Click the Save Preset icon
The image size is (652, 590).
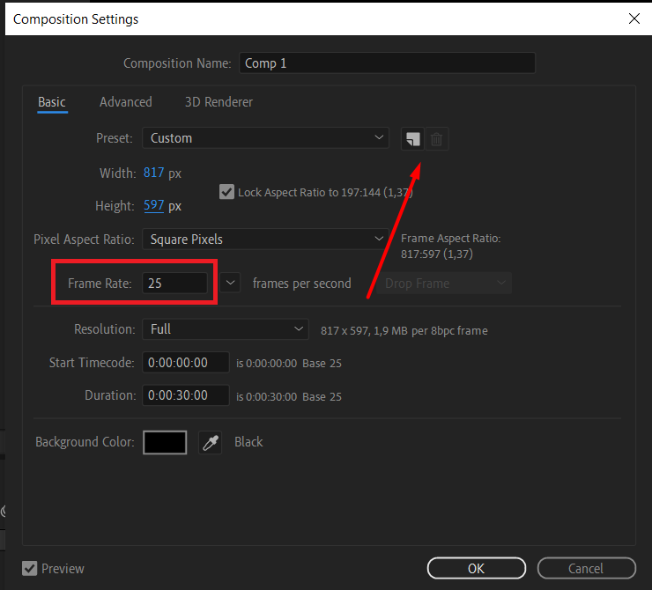(412, 139)
